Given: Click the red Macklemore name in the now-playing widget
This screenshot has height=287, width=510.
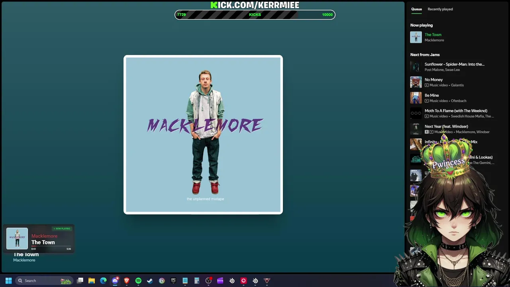Looking at the screenshot, I should (44, 236).
